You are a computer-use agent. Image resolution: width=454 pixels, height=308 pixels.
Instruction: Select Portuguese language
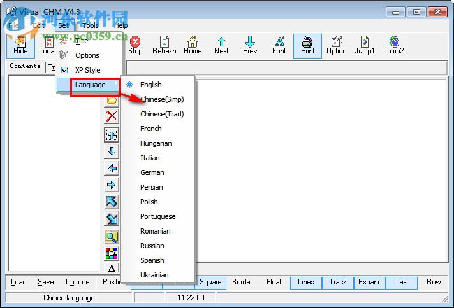(158, 216)
